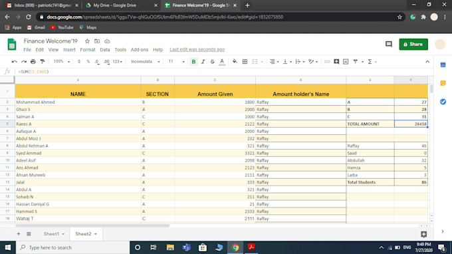Open the functions sigma icon
Screen dimensions: 452x254
pyautogui.click(x=370, y=62)
